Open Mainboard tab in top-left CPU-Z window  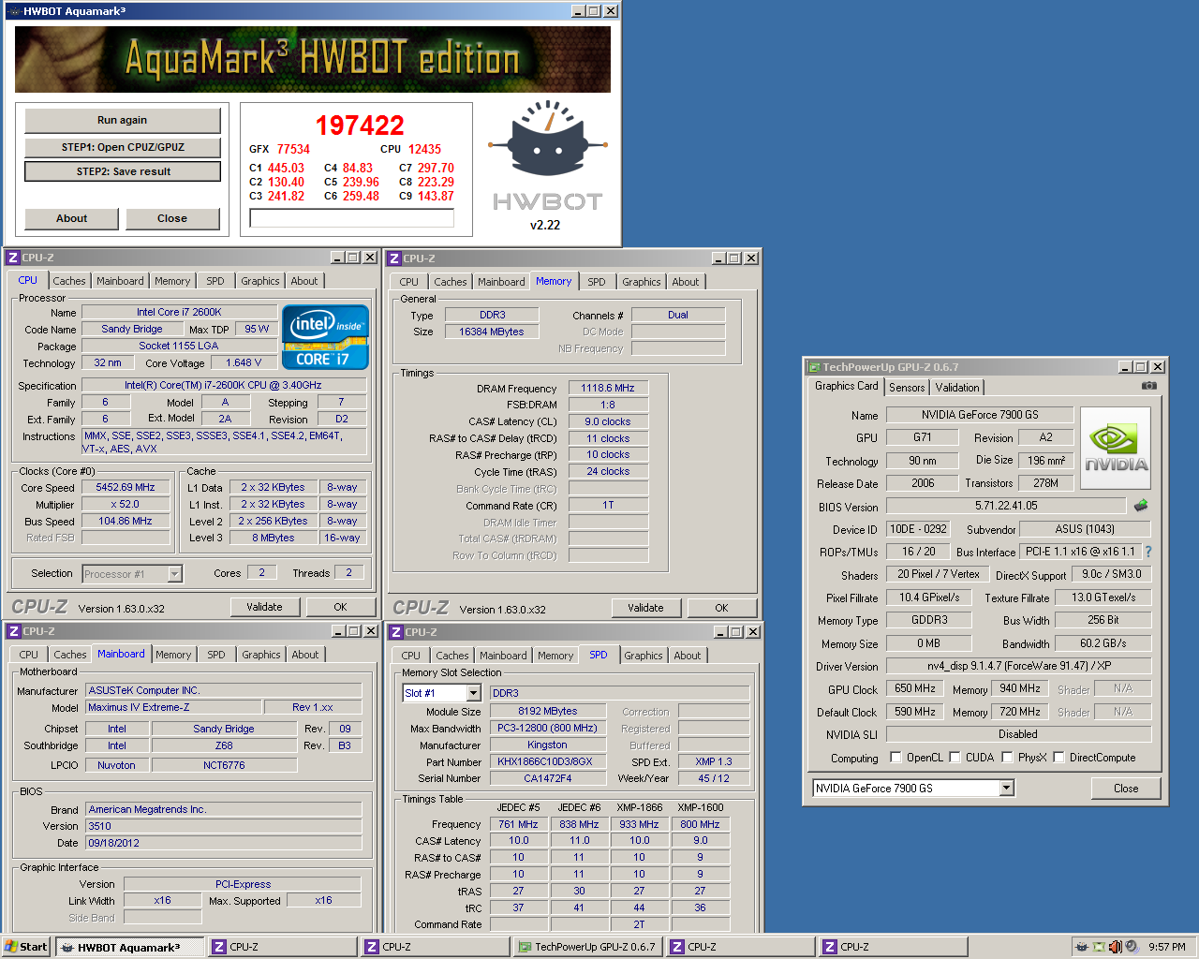(120, 281)
